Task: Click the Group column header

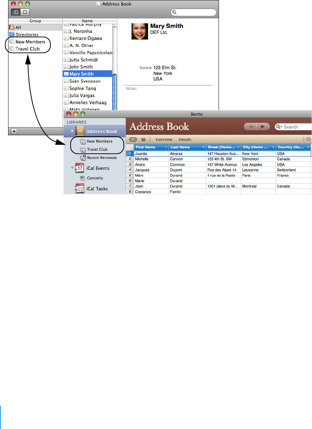Action: [x=35, y=21]
